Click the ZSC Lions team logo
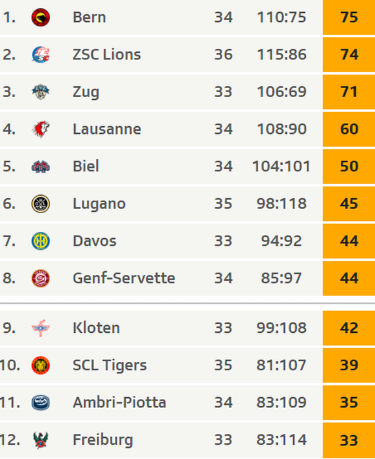 pyautogui.click(x=41, y=55)
